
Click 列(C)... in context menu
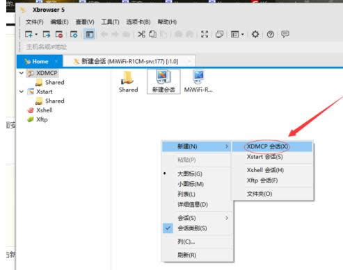(197, 242)
